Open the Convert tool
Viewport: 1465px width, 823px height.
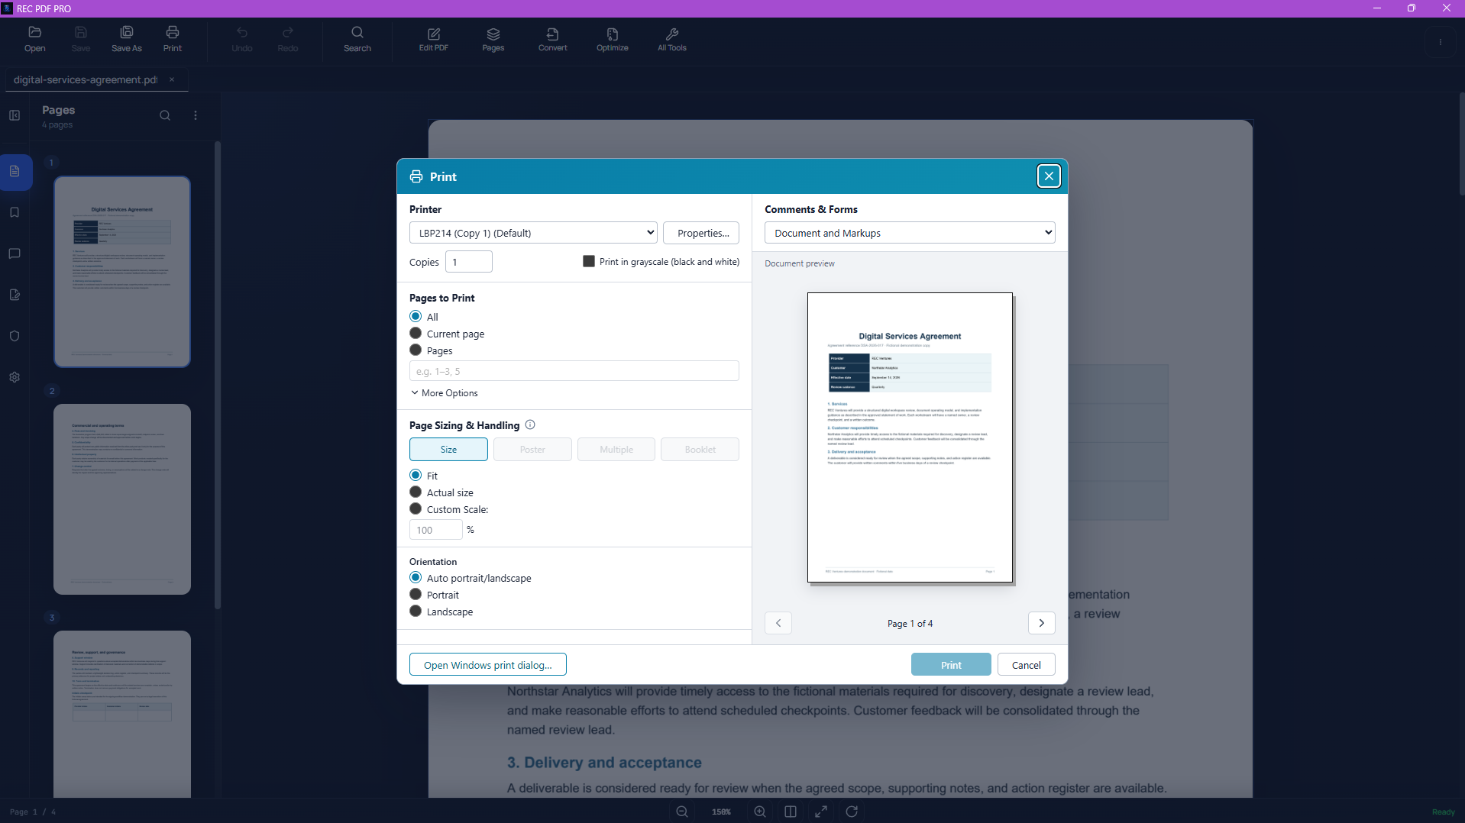point(552,39)
